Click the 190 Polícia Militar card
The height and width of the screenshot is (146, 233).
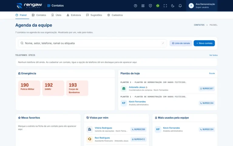(29, 88)
